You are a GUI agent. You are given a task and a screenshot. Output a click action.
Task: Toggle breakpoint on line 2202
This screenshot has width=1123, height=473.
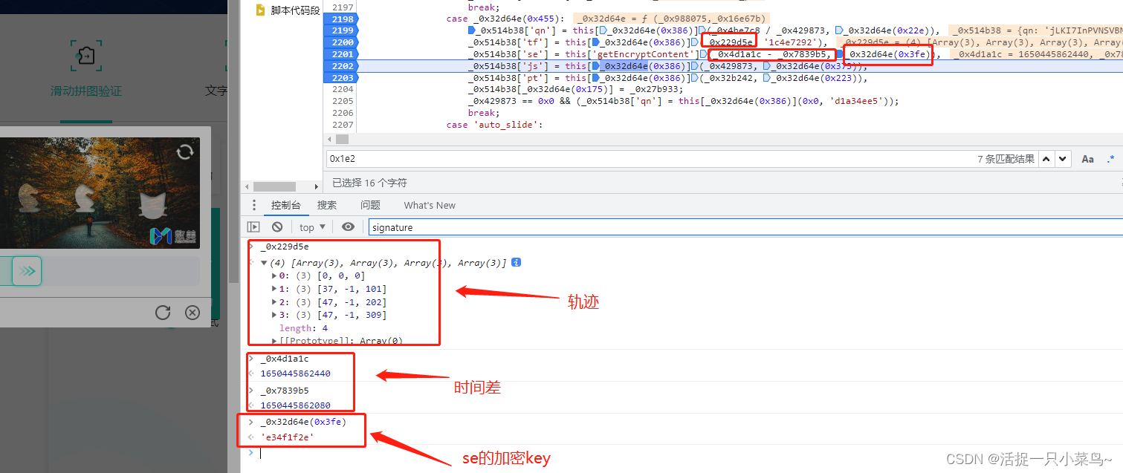coord(342,66)
